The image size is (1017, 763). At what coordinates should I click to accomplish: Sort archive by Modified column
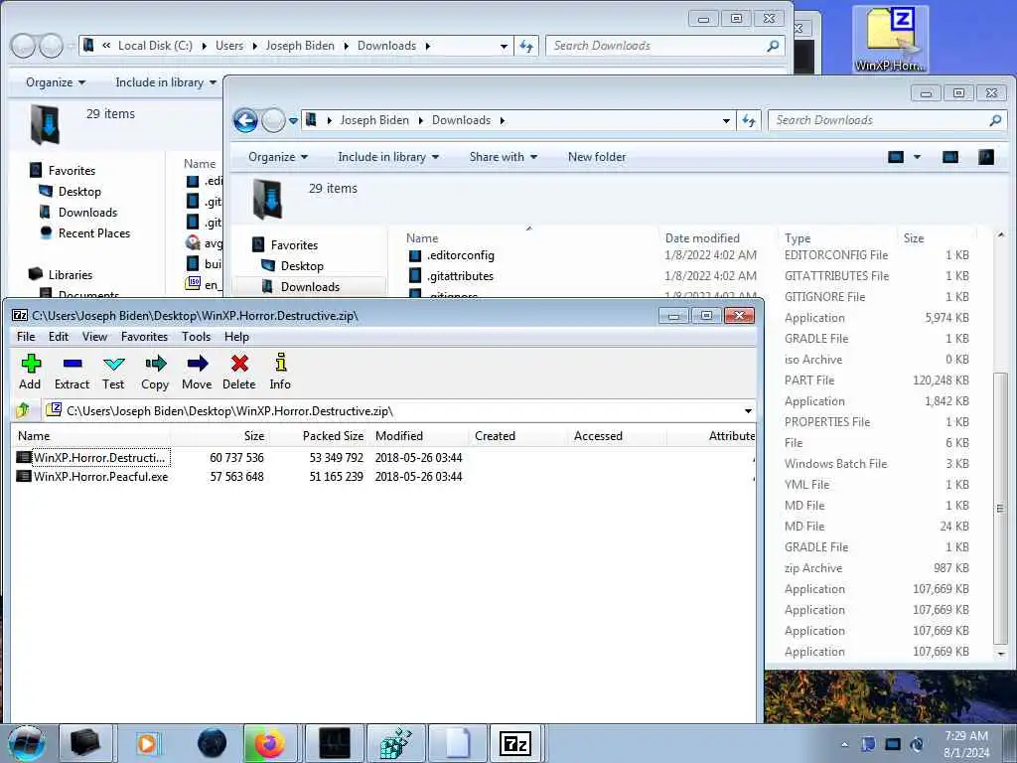(x=399, y=436)
